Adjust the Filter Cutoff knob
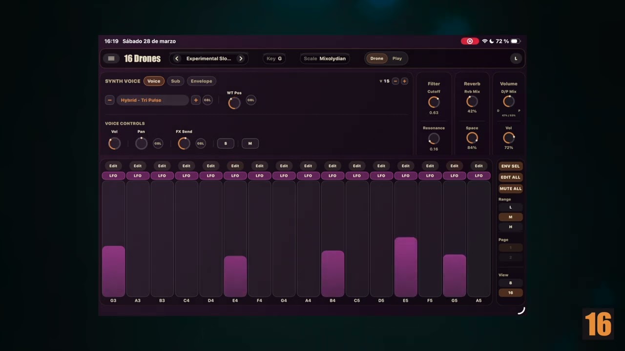 point(434,102)
